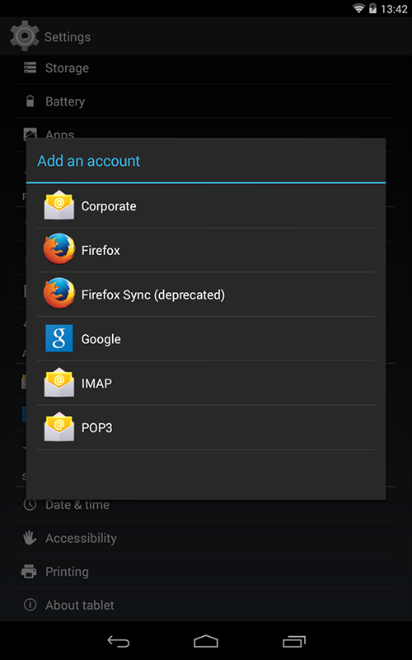Tap the Recent apps navigation button
Viewport: 412px width, 660px height.
(294, 641)
